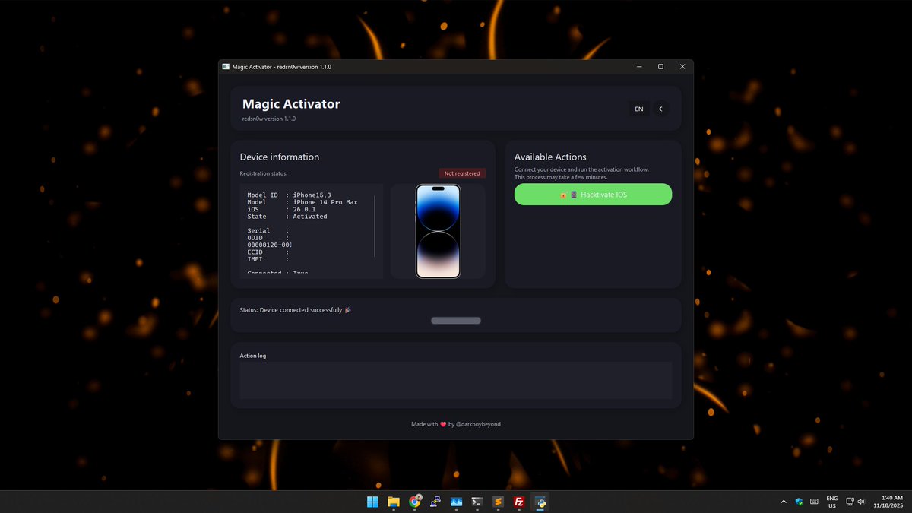
Task: Click the Magic Activator title bar app icon
Action: point(226,67)
